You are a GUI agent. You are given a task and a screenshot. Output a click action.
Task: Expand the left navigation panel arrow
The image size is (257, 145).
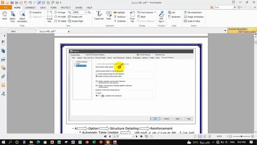point(4,36)
